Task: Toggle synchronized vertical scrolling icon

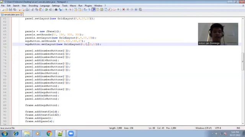Action: [x=75, y=10]
